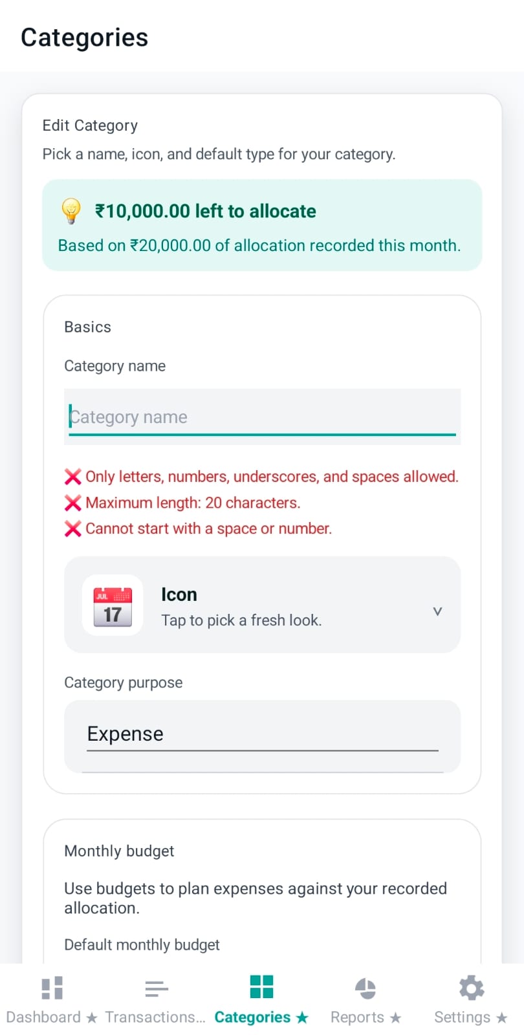
Task: Focus the Category name input field
Action: (x=261, y=417)
